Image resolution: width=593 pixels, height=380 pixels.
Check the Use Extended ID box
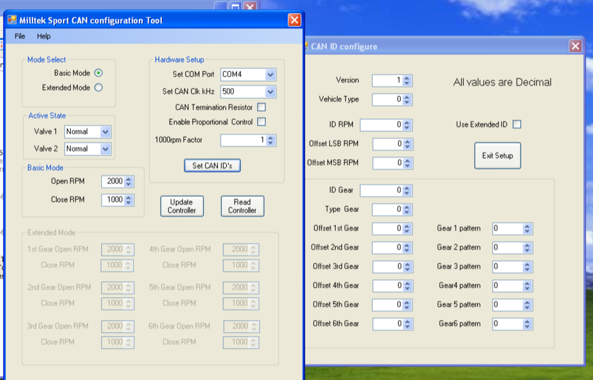[517, 125]
